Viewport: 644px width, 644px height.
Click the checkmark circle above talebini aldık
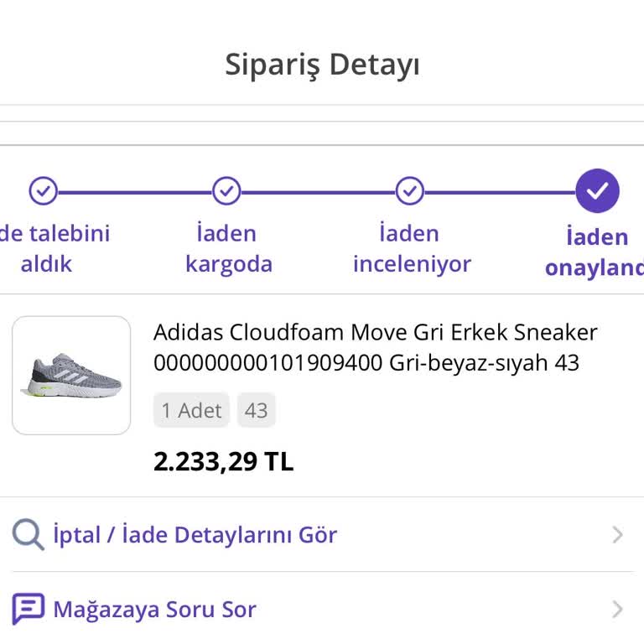[44, 191]
